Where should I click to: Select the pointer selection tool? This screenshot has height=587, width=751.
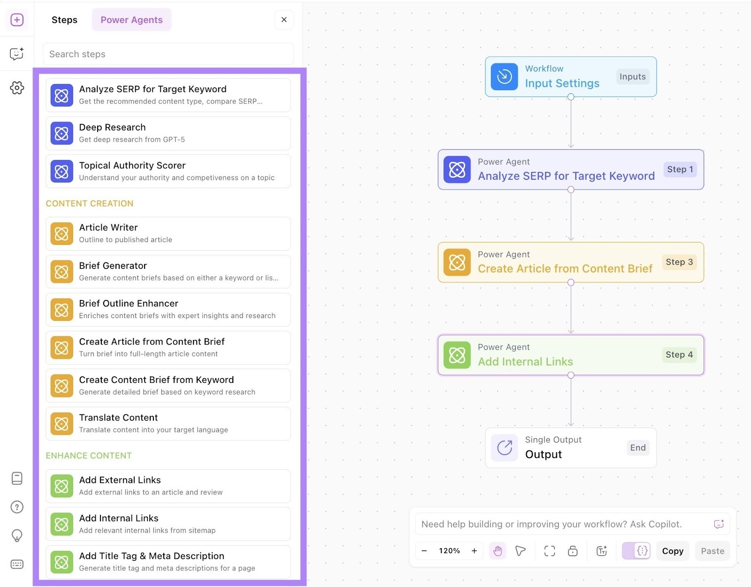pyautogui.click(x=521, y=551)
